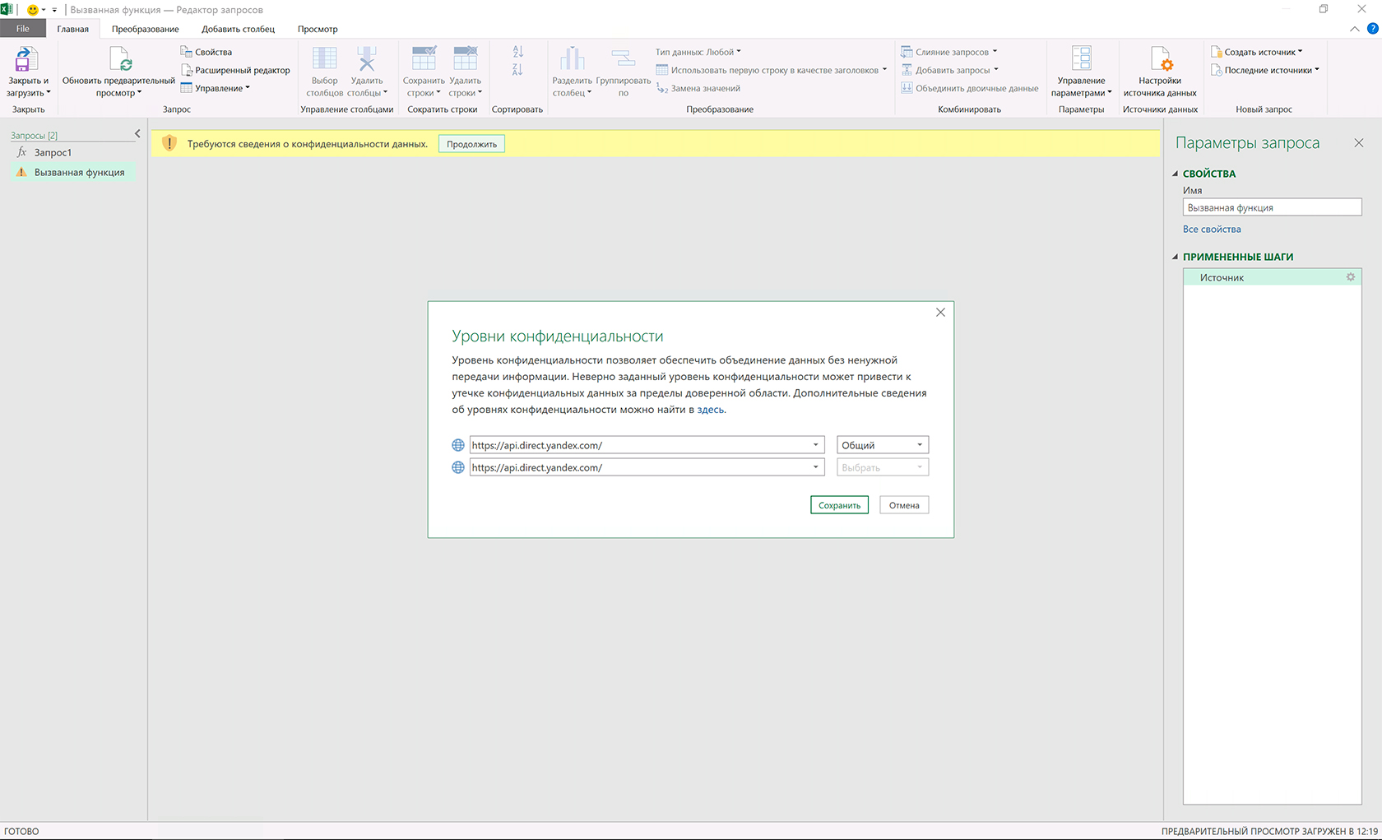Click Remove Columns (Удалить столбцы) icon
The width and height of the screenshot is (1382, 840).
point(367,59)
